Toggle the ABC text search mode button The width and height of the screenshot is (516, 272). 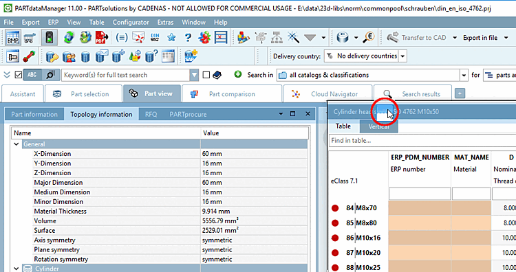pyautogui.click(x=32, y=76)
